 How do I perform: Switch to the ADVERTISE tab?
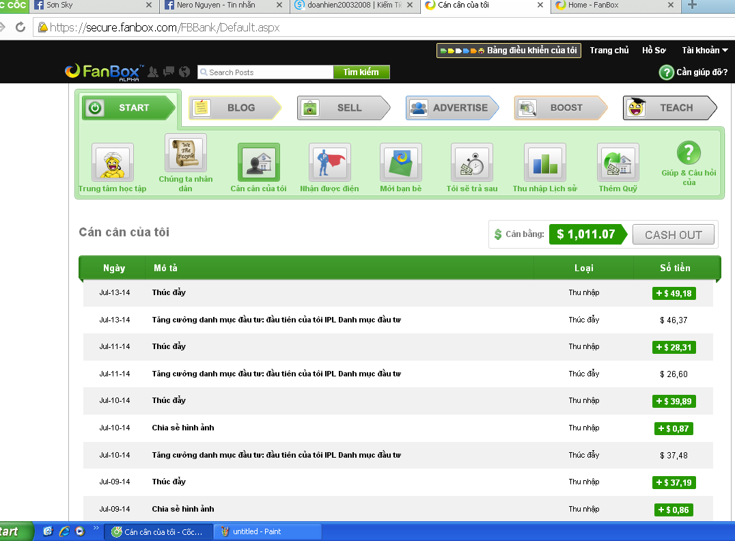[x=452, y=108]
